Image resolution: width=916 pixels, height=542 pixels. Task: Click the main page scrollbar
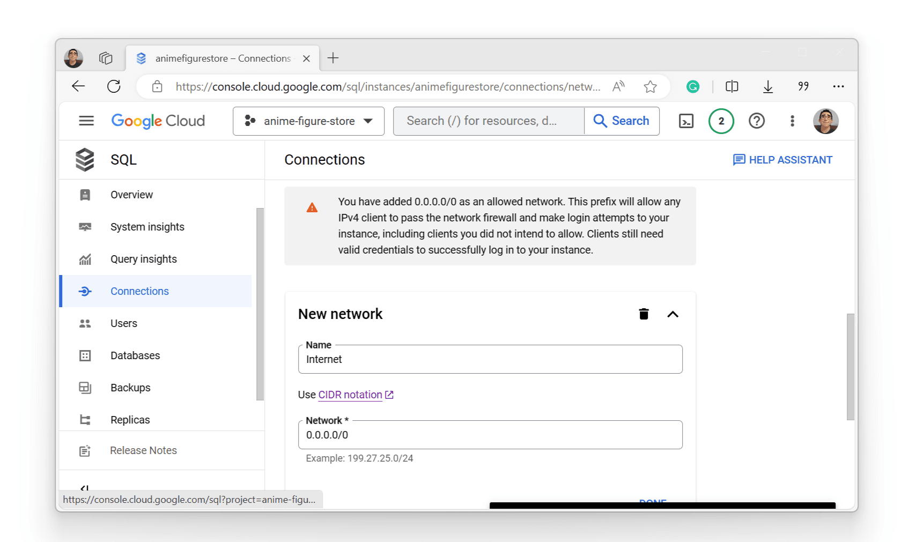click(x=850, y=367)
